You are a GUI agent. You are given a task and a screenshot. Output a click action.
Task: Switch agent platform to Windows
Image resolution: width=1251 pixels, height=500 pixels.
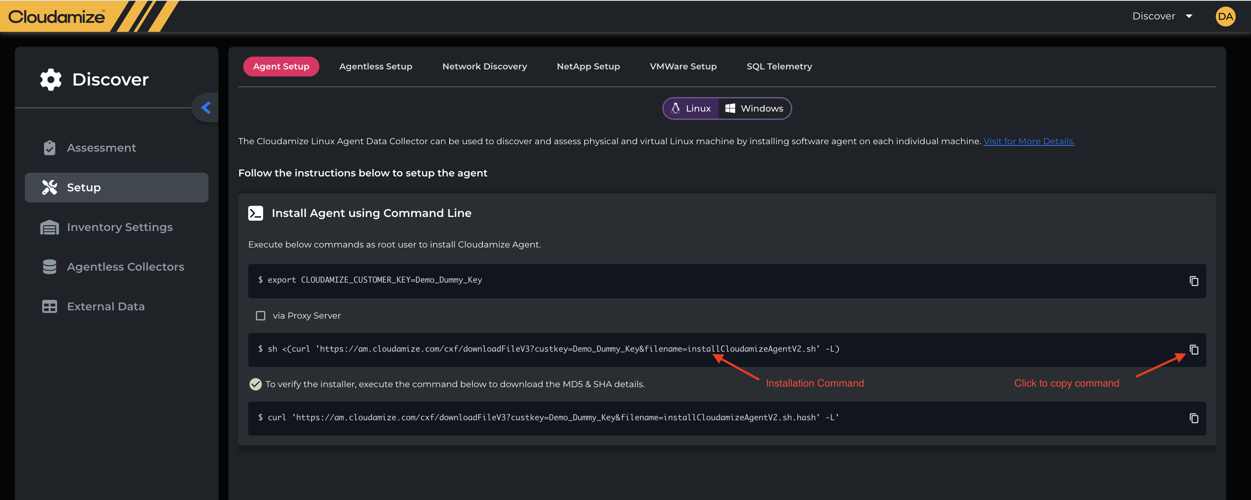754,109
